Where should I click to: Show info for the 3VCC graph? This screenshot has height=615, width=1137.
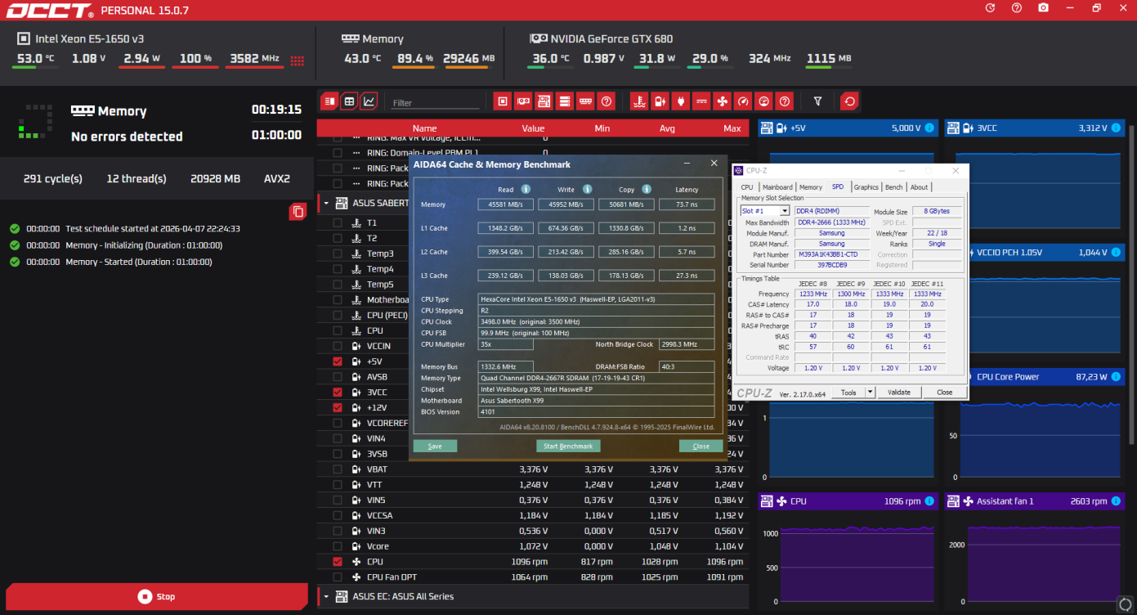click(1117, 128)
